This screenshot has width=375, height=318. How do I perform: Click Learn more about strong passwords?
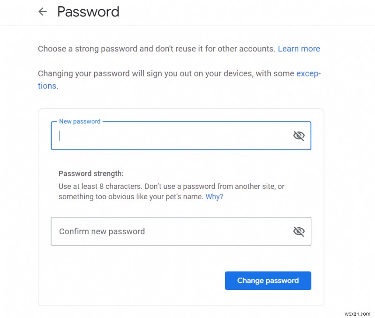click(299, 49)
